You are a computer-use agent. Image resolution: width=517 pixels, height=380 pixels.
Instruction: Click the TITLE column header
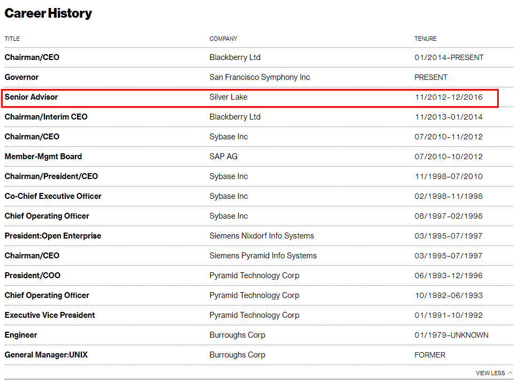(x=12, y=39)
